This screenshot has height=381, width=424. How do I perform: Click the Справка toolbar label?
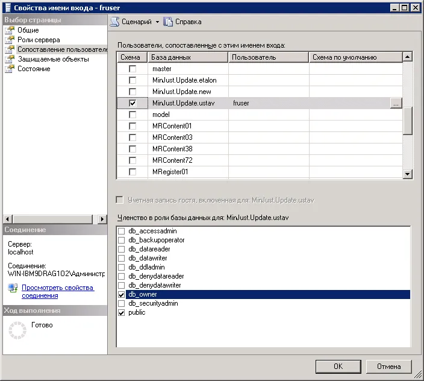188,22
